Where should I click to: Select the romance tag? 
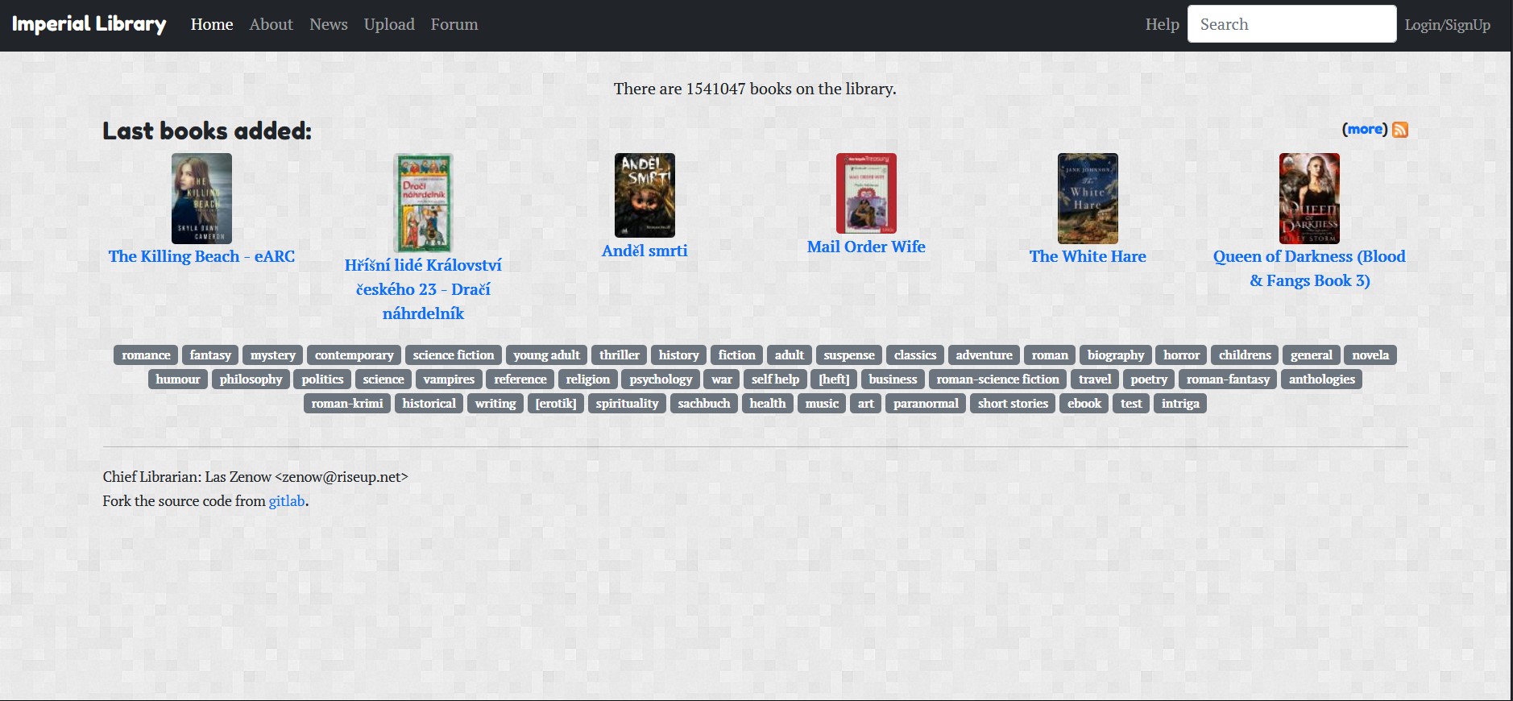146,355
